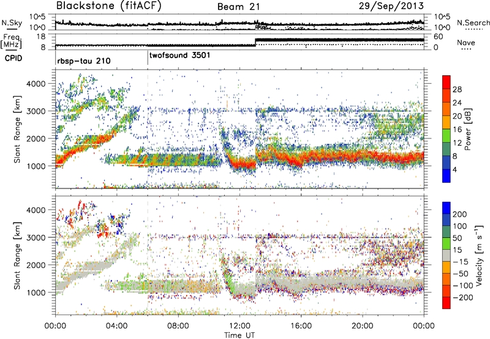Click the 'Blackstone (fitACF)' plot title
This screenshot has width=490, height=339.
coord(109,6)
